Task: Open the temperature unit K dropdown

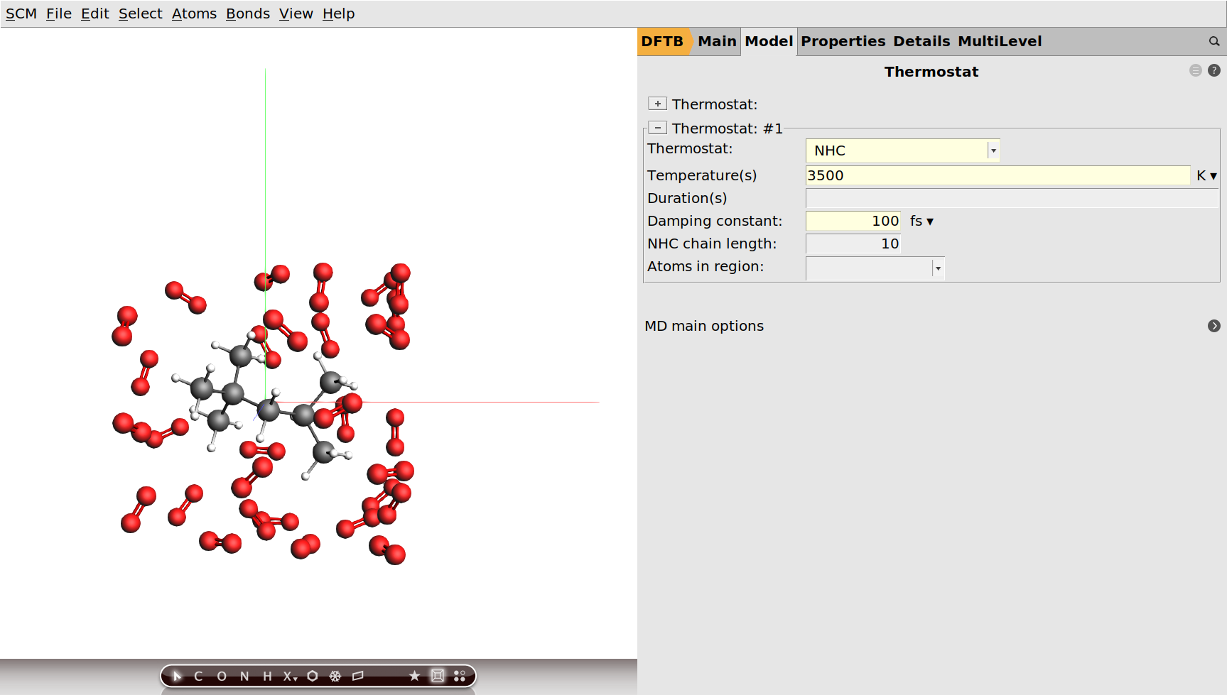Action: coord(1206,175)
